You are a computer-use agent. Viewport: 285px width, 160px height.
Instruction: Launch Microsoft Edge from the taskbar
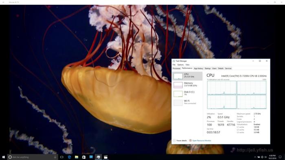(x=69, y=157)
